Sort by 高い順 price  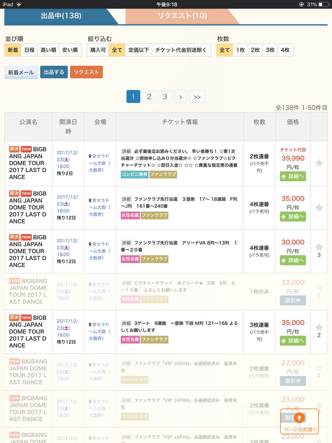(48, 50)
